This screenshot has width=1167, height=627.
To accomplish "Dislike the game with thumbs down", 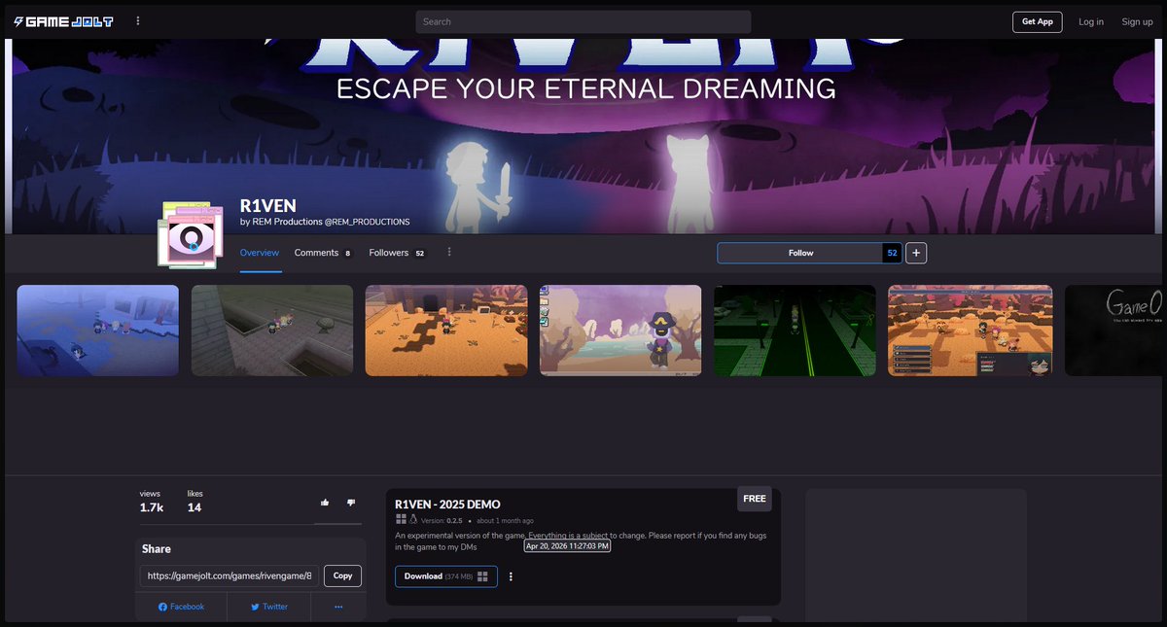I will pyautogui.click(x=351, y=503).
